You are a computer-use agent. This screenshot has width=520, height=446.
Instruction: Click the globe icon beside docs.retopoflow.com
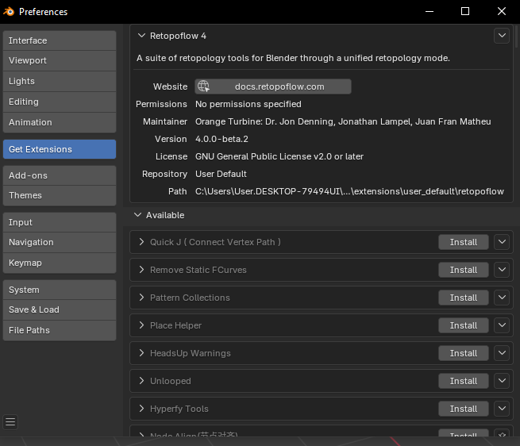coord(203,87)
